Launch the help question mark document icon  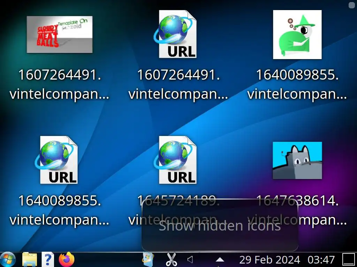(x=48, y=259)
